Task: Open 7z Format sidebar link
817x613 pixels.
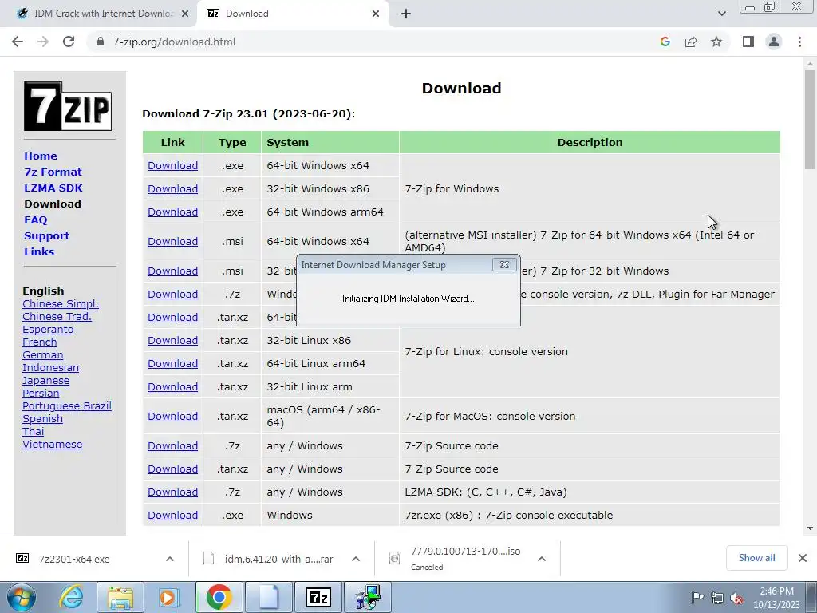Action: coord(53,172)
